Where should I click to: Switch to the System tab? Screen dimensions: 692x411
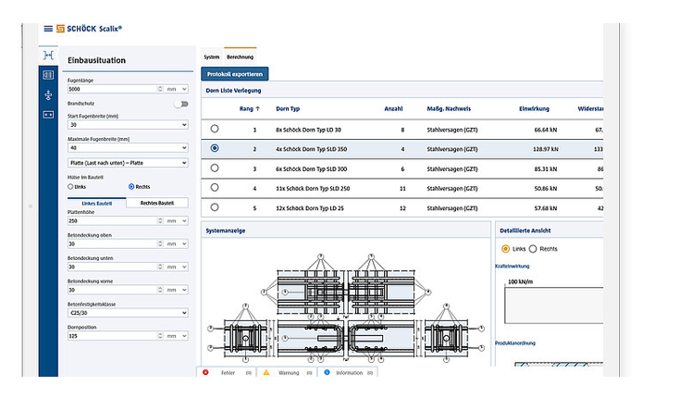coord(212,56)
